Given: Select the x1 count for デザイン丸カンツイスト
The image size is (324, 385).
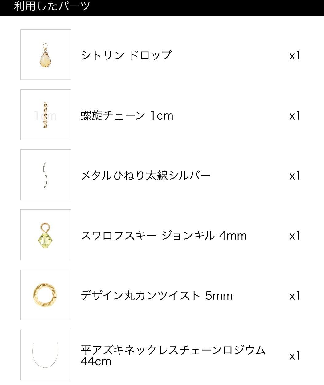Looking at the screenshot, I should (x=295, y=296).
